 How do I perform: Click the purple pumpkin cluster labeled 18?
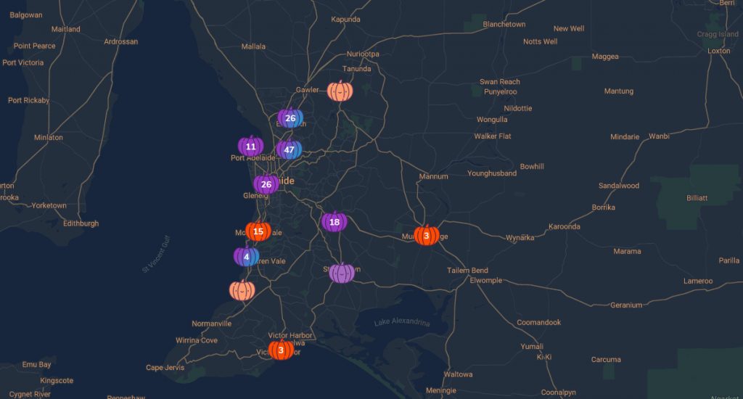pos(334,222)
